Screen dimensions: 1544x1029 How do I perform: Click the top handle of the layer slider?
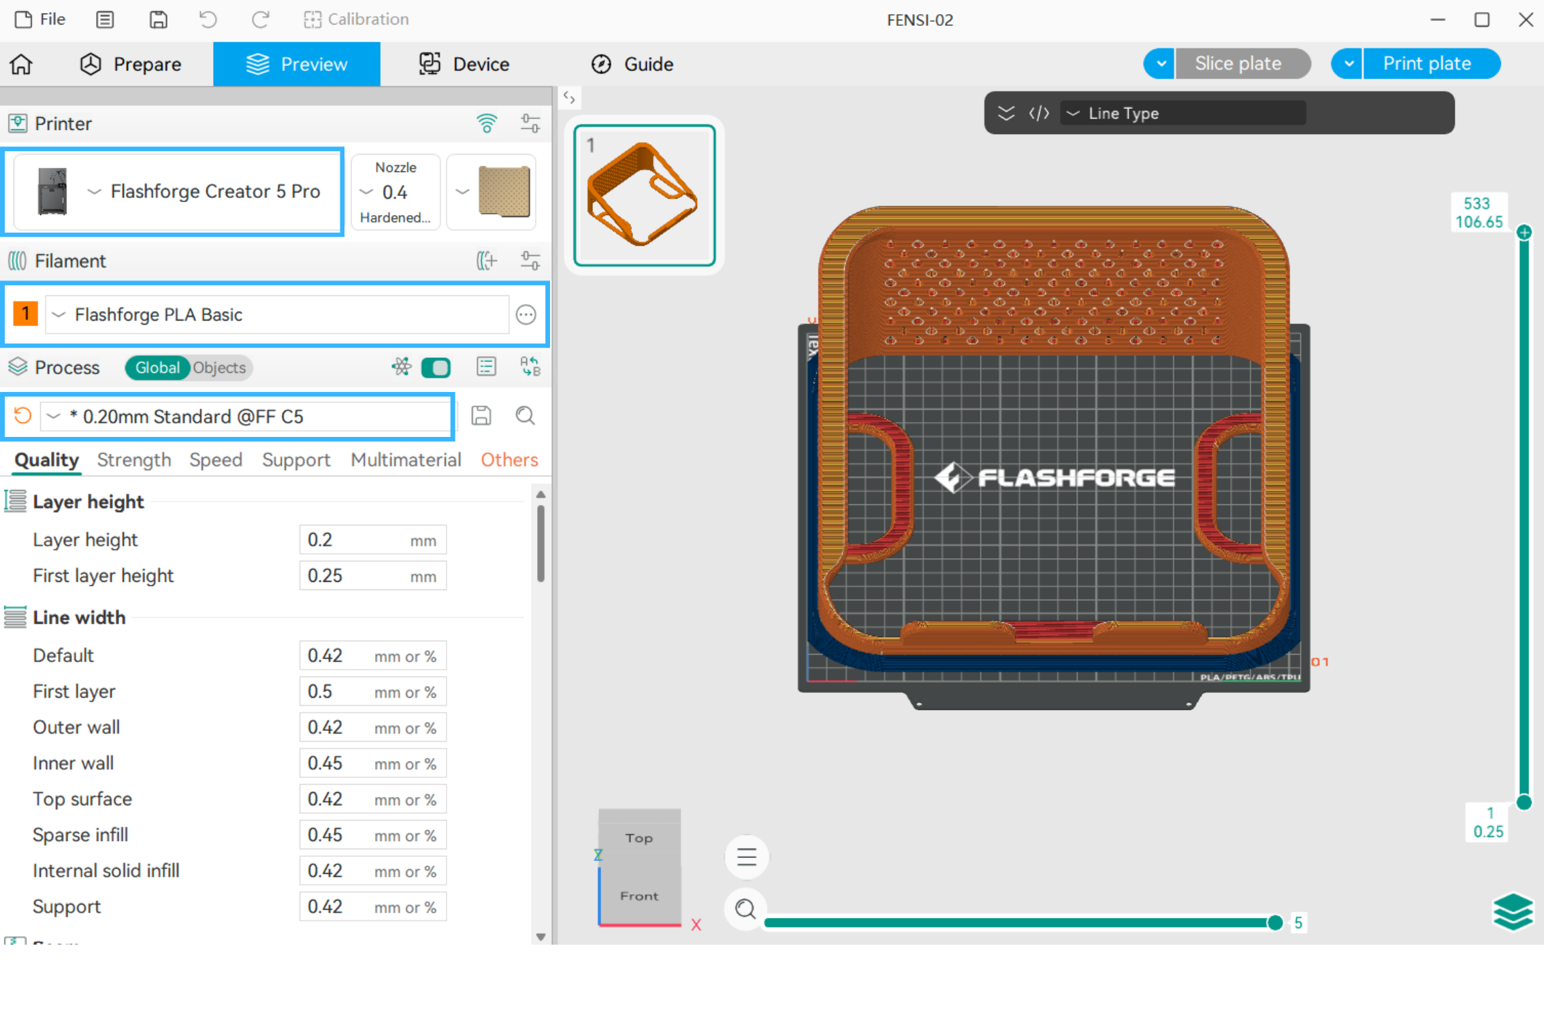[x=1524, y=233]
